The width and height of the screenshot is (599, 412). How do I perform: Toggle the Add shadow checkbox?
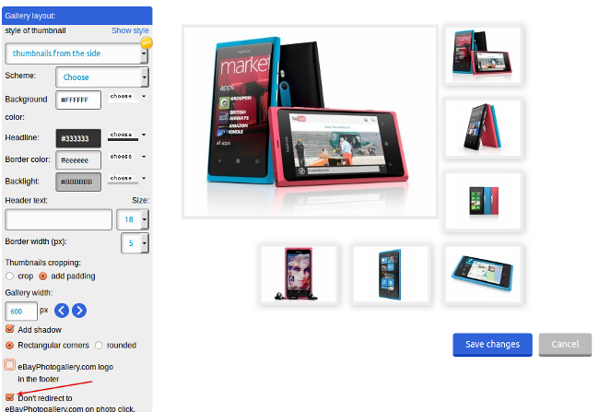[x=10, y=329]
